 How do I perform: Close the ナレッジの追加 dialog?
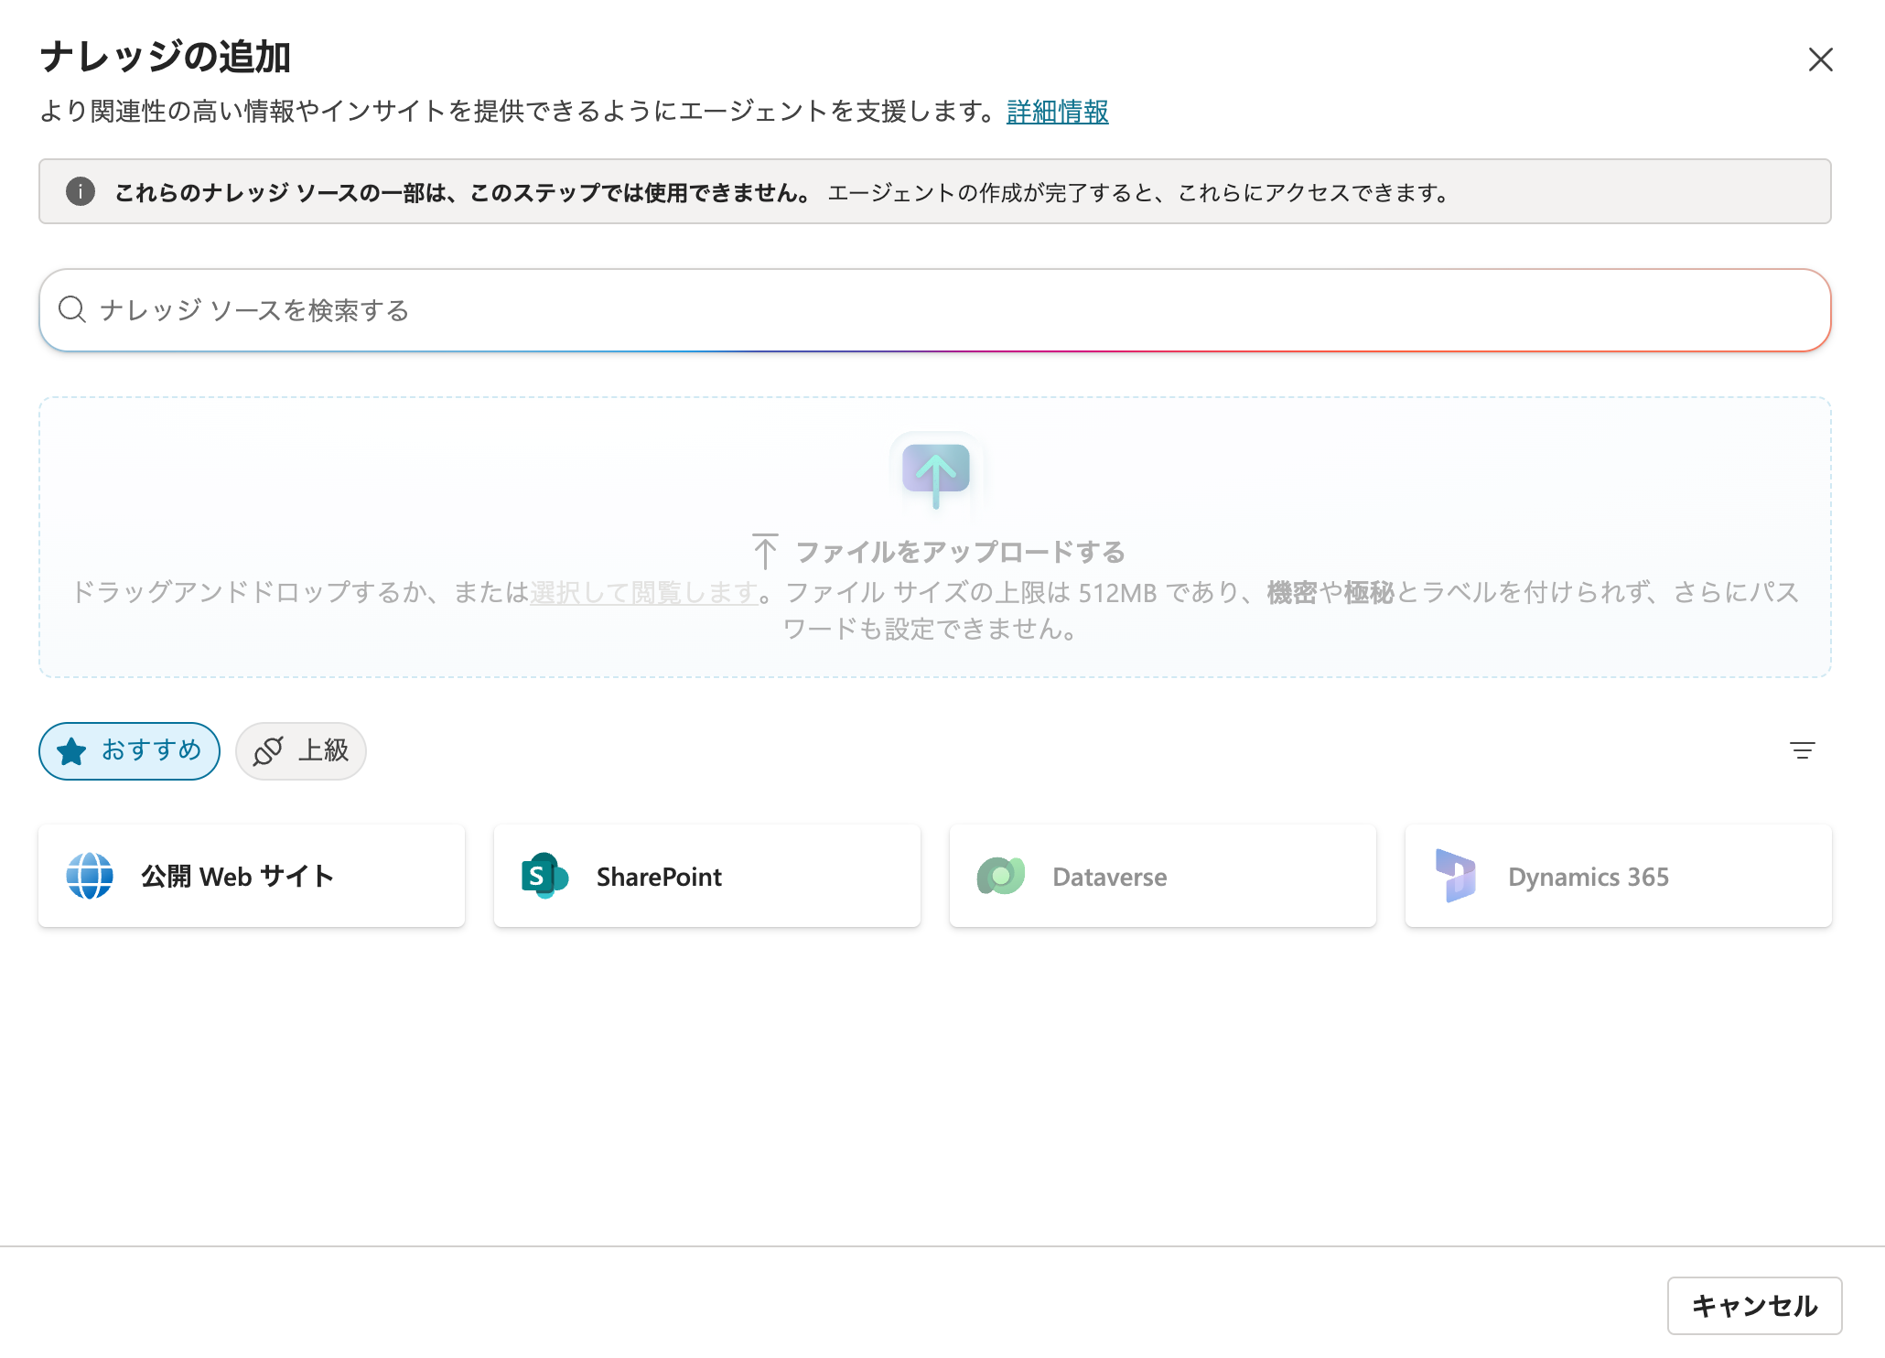[x=1820, y=59]
